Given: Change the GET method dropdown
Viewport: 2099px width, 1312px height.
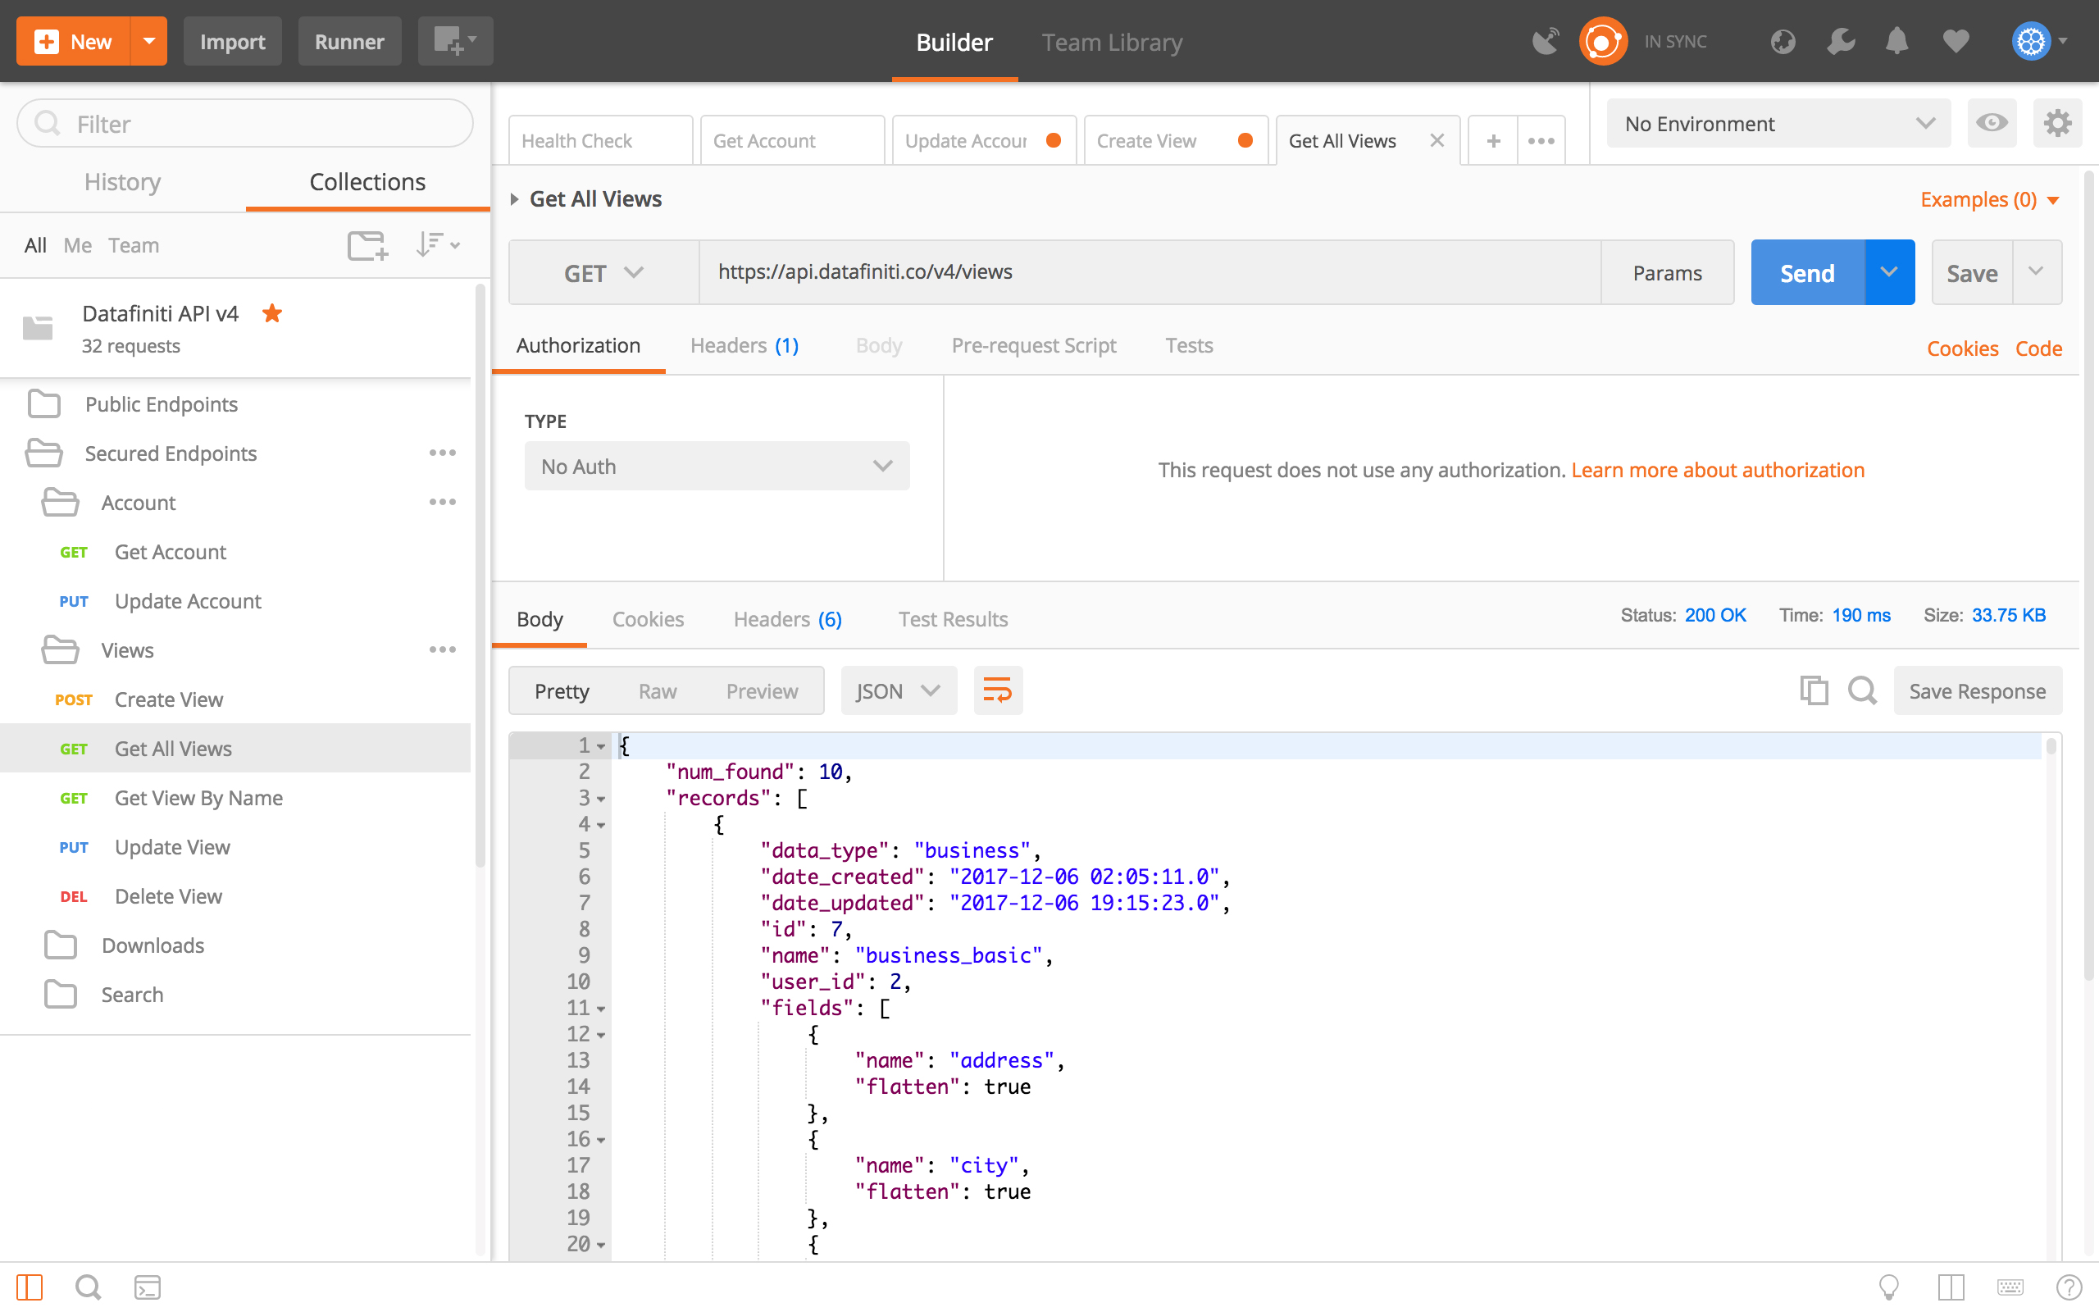Looking at the screenshot, I should 603,272.
